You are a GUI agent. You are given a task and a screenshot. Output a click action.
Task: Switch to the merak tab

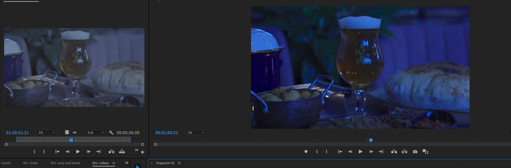(x=5, y=163)
